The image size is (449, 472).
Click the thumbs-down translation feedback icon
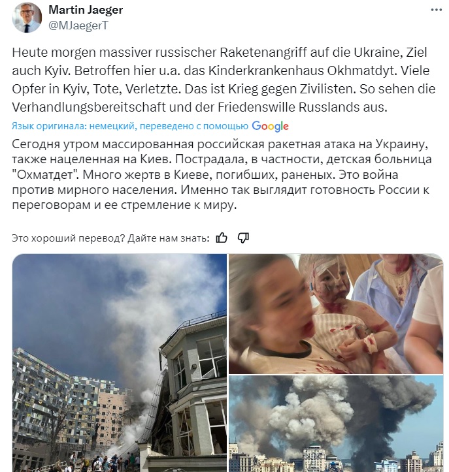(243, 238)
